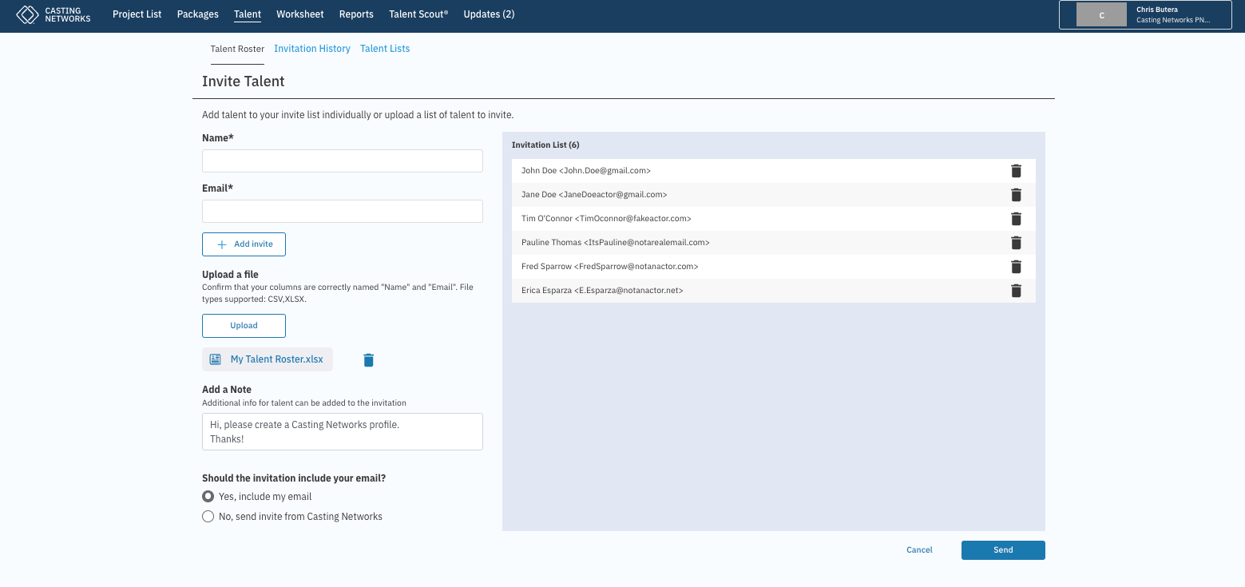Remove Pauline Thomas invite with trash icon
Screen dimensions: 1245x587
tap(1016, 243)
